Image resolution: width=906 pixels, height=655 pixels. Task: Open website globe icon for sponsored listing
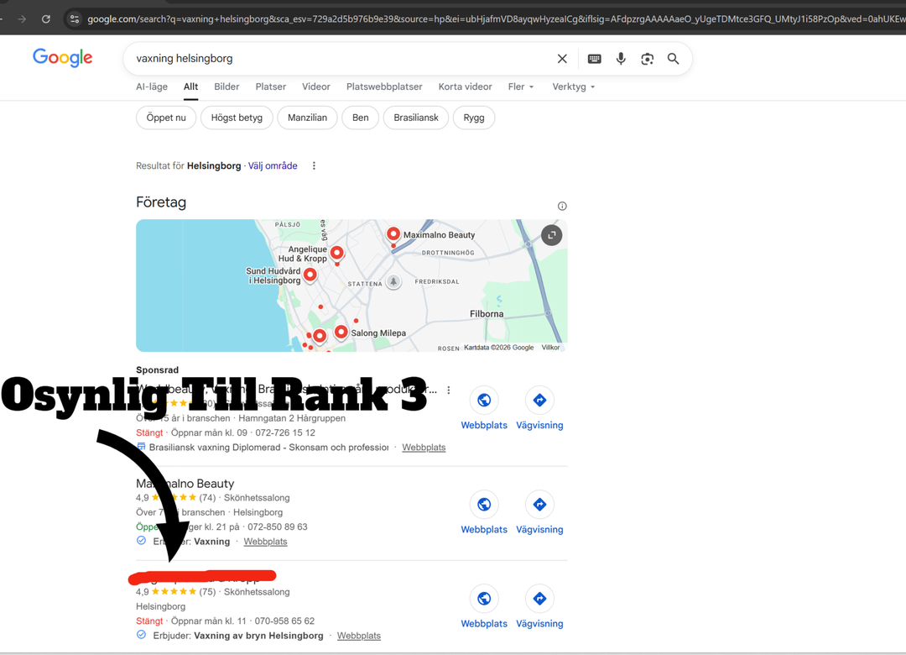click(484, 400)
